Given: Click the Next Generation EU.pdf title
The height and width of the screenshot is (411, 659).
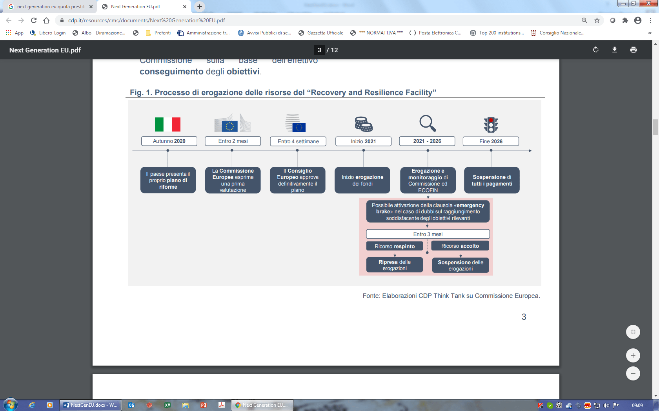Looking at the screenshot, I should point(45,50).
